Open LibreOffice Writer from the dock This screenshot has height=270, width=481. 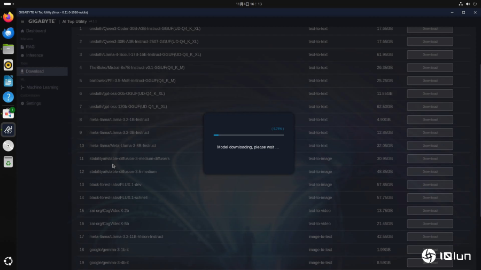pos(8,81)
